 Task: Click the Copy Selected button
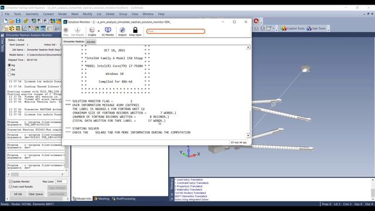pos(57,188)
